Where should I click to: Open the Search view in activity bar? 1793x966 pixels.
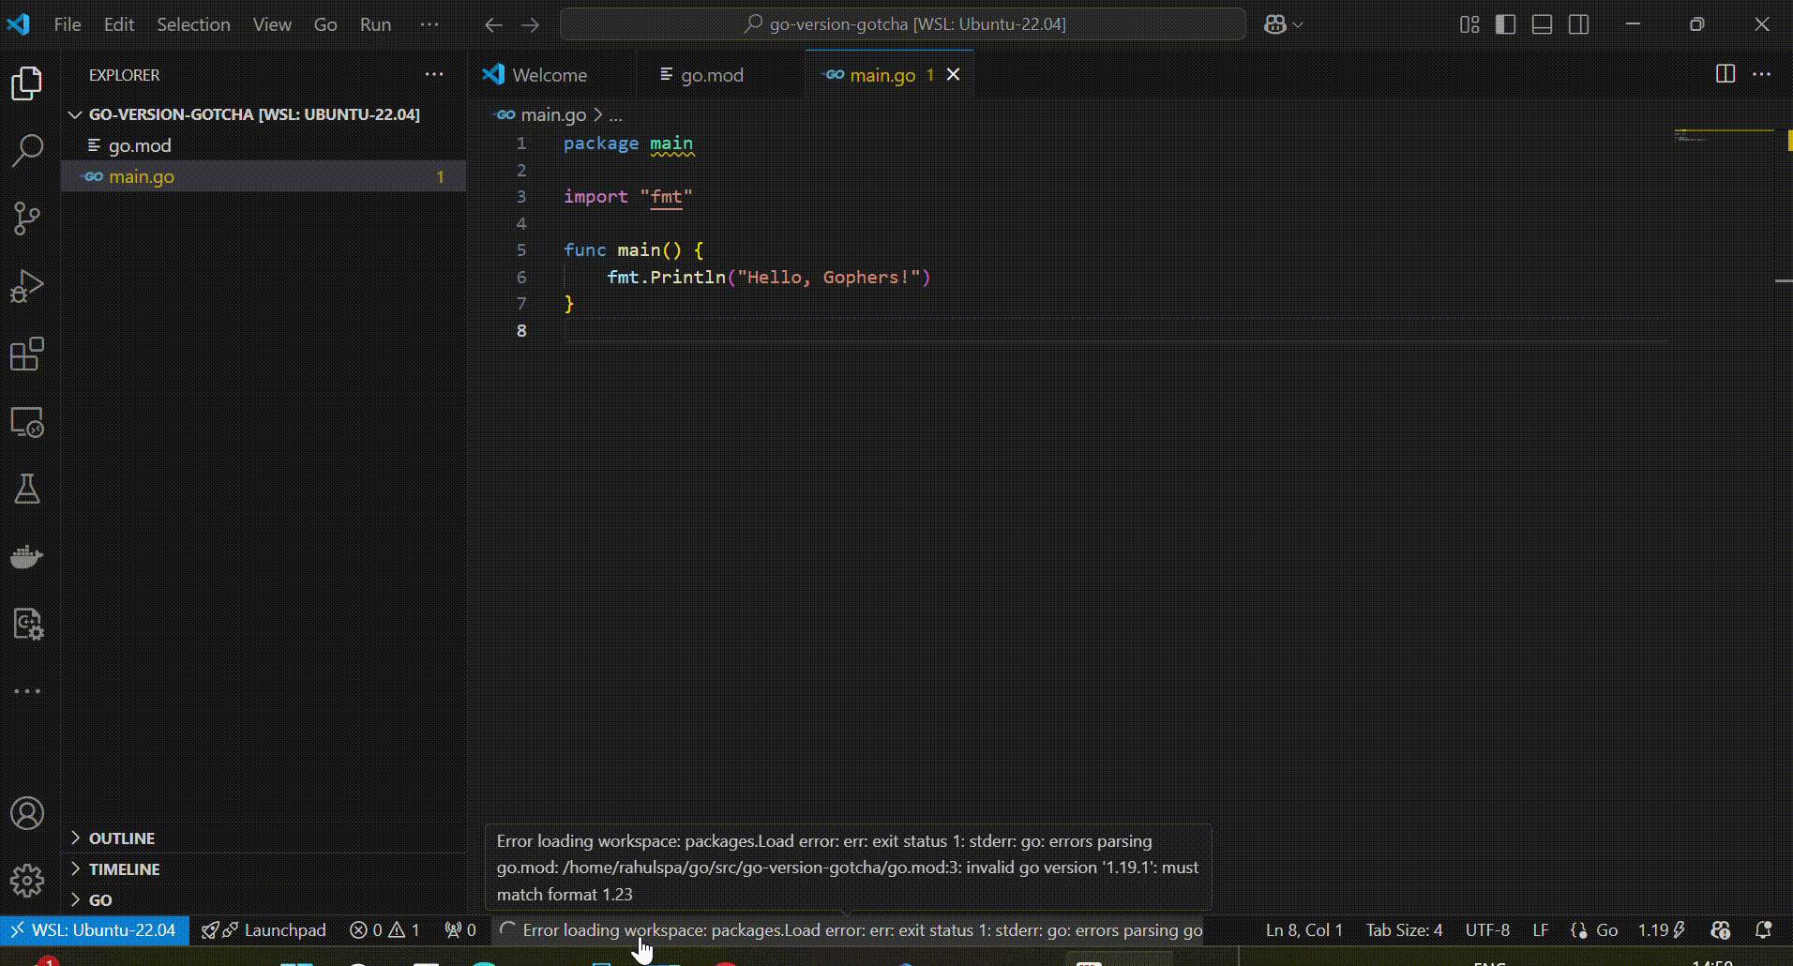[27, 150]
